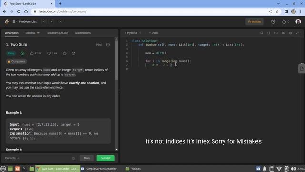Viewport: 305px width, 172px height.
Task: Add problem to favorites star
Action: [65, 53]
